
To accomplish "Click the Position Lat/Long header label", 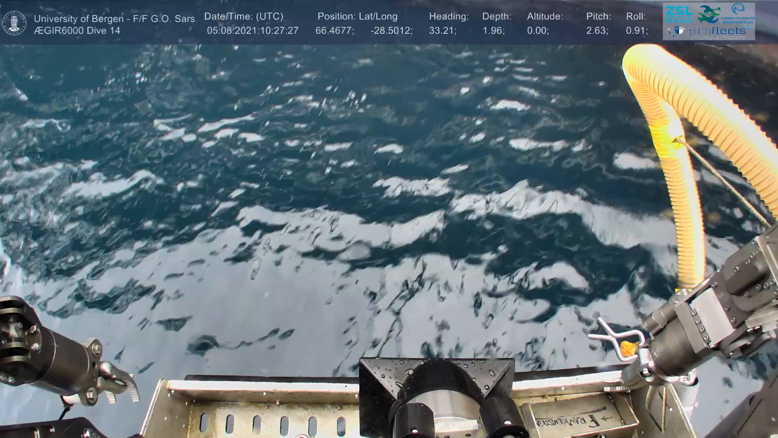I will click(x=357, y=17).
